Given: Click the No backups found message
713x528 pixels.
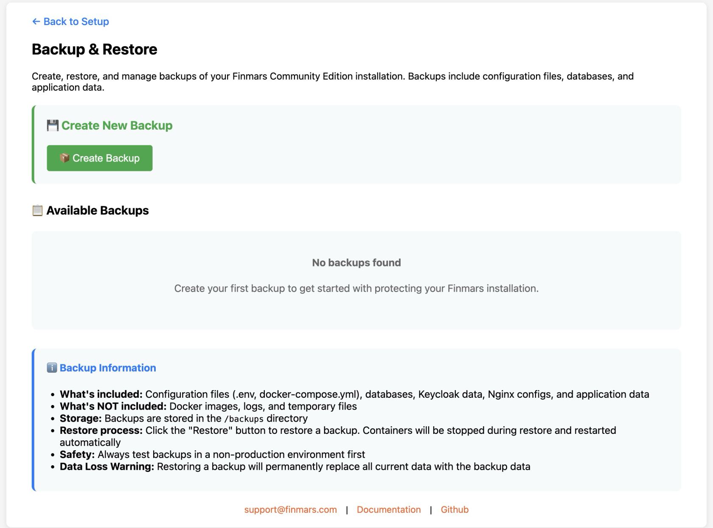Looking at the screenshot, I should pyautogui.click(x=356, y=263).
